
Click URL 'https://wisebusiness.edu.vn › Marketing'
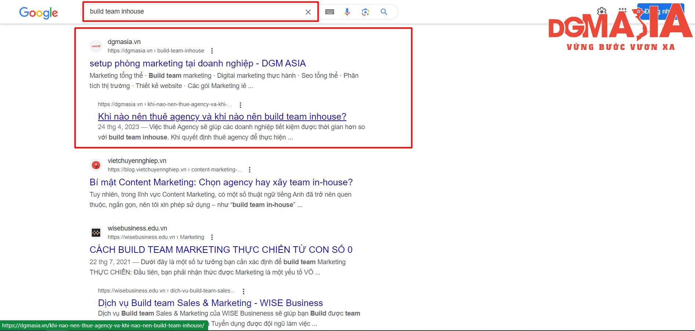(156, 237)
